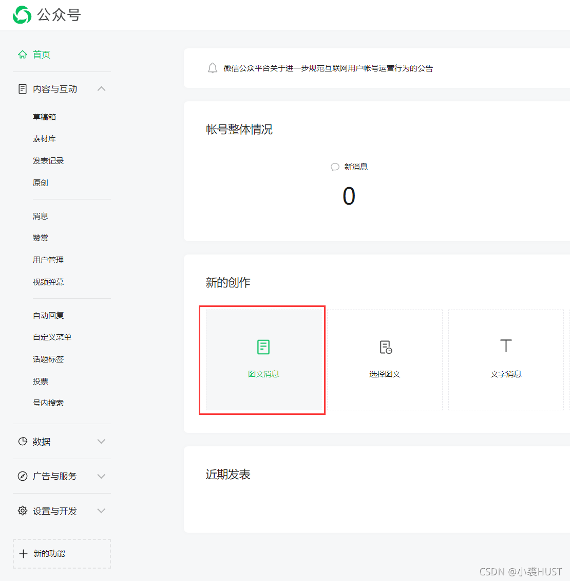This screenshot has width=570, height=581.
Task: Go to 首页 in the sidebar
Action: click(41, 55)
